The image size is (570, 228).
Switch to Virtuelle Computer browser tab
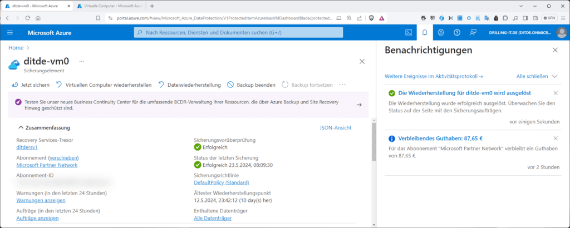point(110,6)
